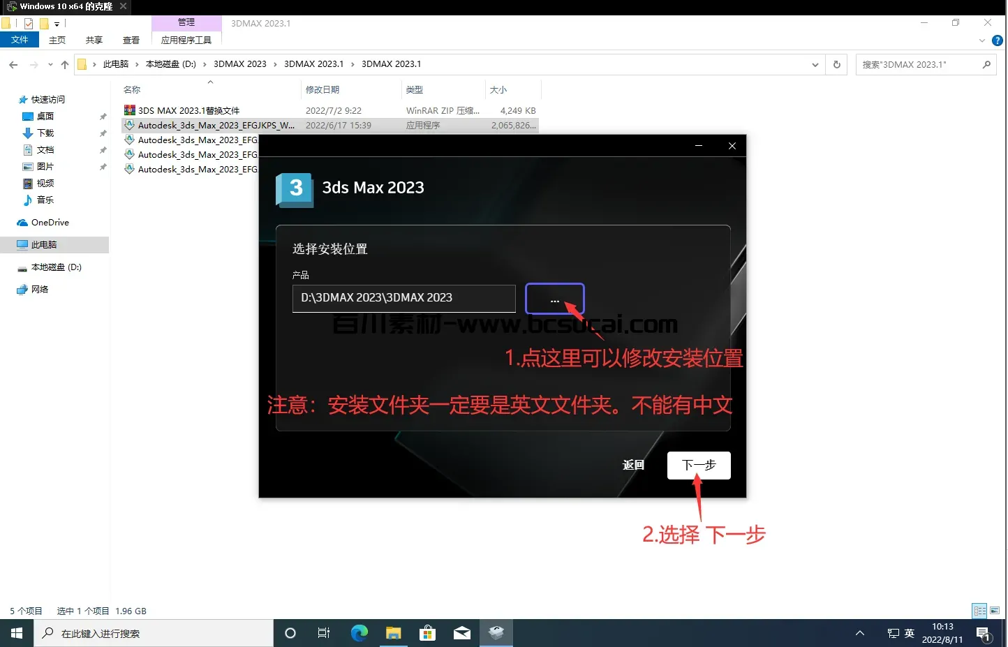Open recent locations dropdown arrow
Image resolution: width=1008 pixels, height=647 pixels.
50,64
